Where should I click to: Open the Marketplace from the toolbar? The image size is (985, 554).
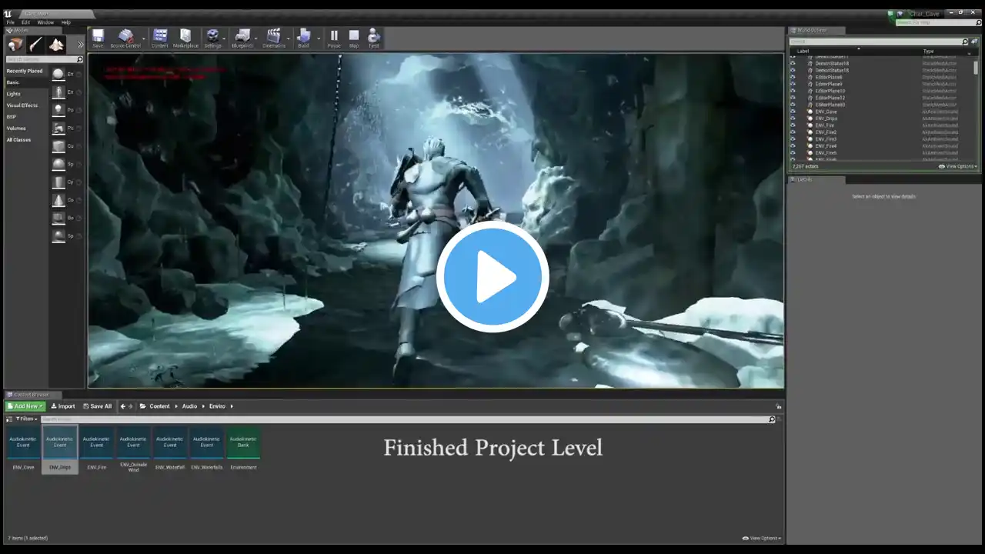coord(185,38)
